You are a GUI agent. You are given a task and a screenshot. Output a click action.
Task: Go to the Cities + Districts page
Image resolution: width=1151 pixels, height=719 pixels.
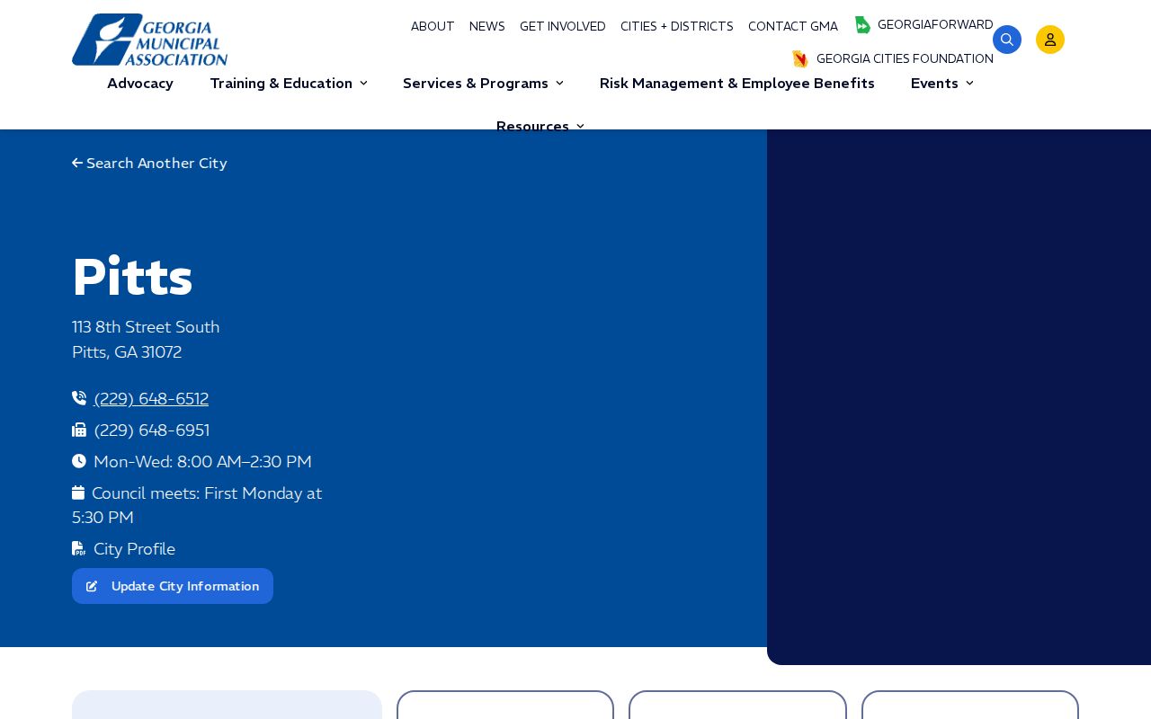coord(677,27)
